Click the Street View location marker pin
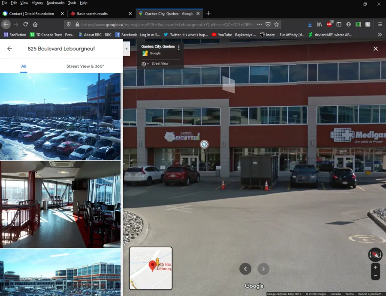Viewport: 386px width, 296px height. click(x=204, y=144)
